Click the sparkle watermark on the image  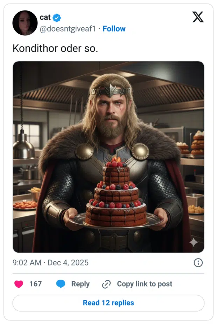point(193,242)
